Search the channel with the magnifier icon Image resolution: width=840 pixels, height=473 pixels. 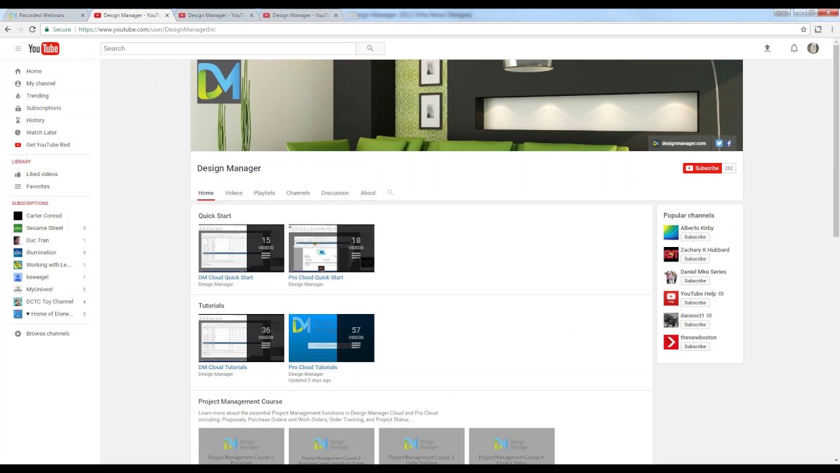pos(390,192)
